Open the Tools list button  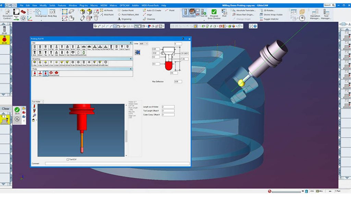point(185,13)
